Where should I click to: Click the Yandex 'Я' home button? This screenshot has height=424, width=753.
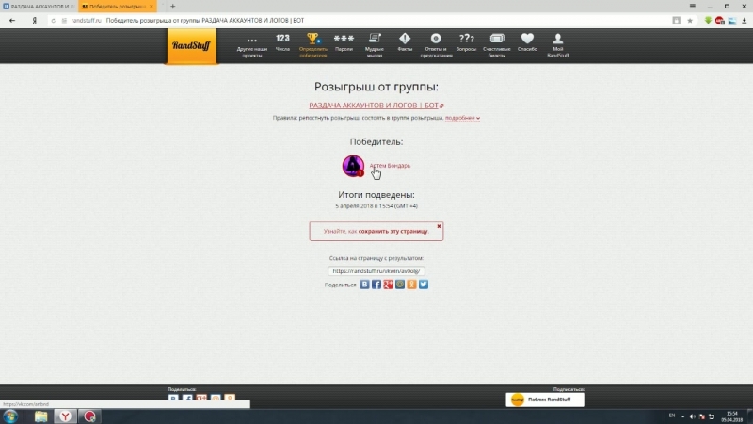click(35, 20)
